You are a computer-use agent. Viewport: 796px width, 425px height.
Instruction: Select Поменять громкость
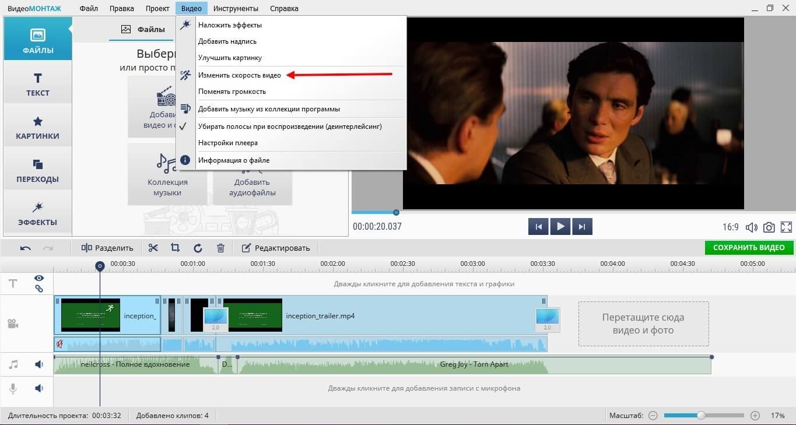point(290,92)
